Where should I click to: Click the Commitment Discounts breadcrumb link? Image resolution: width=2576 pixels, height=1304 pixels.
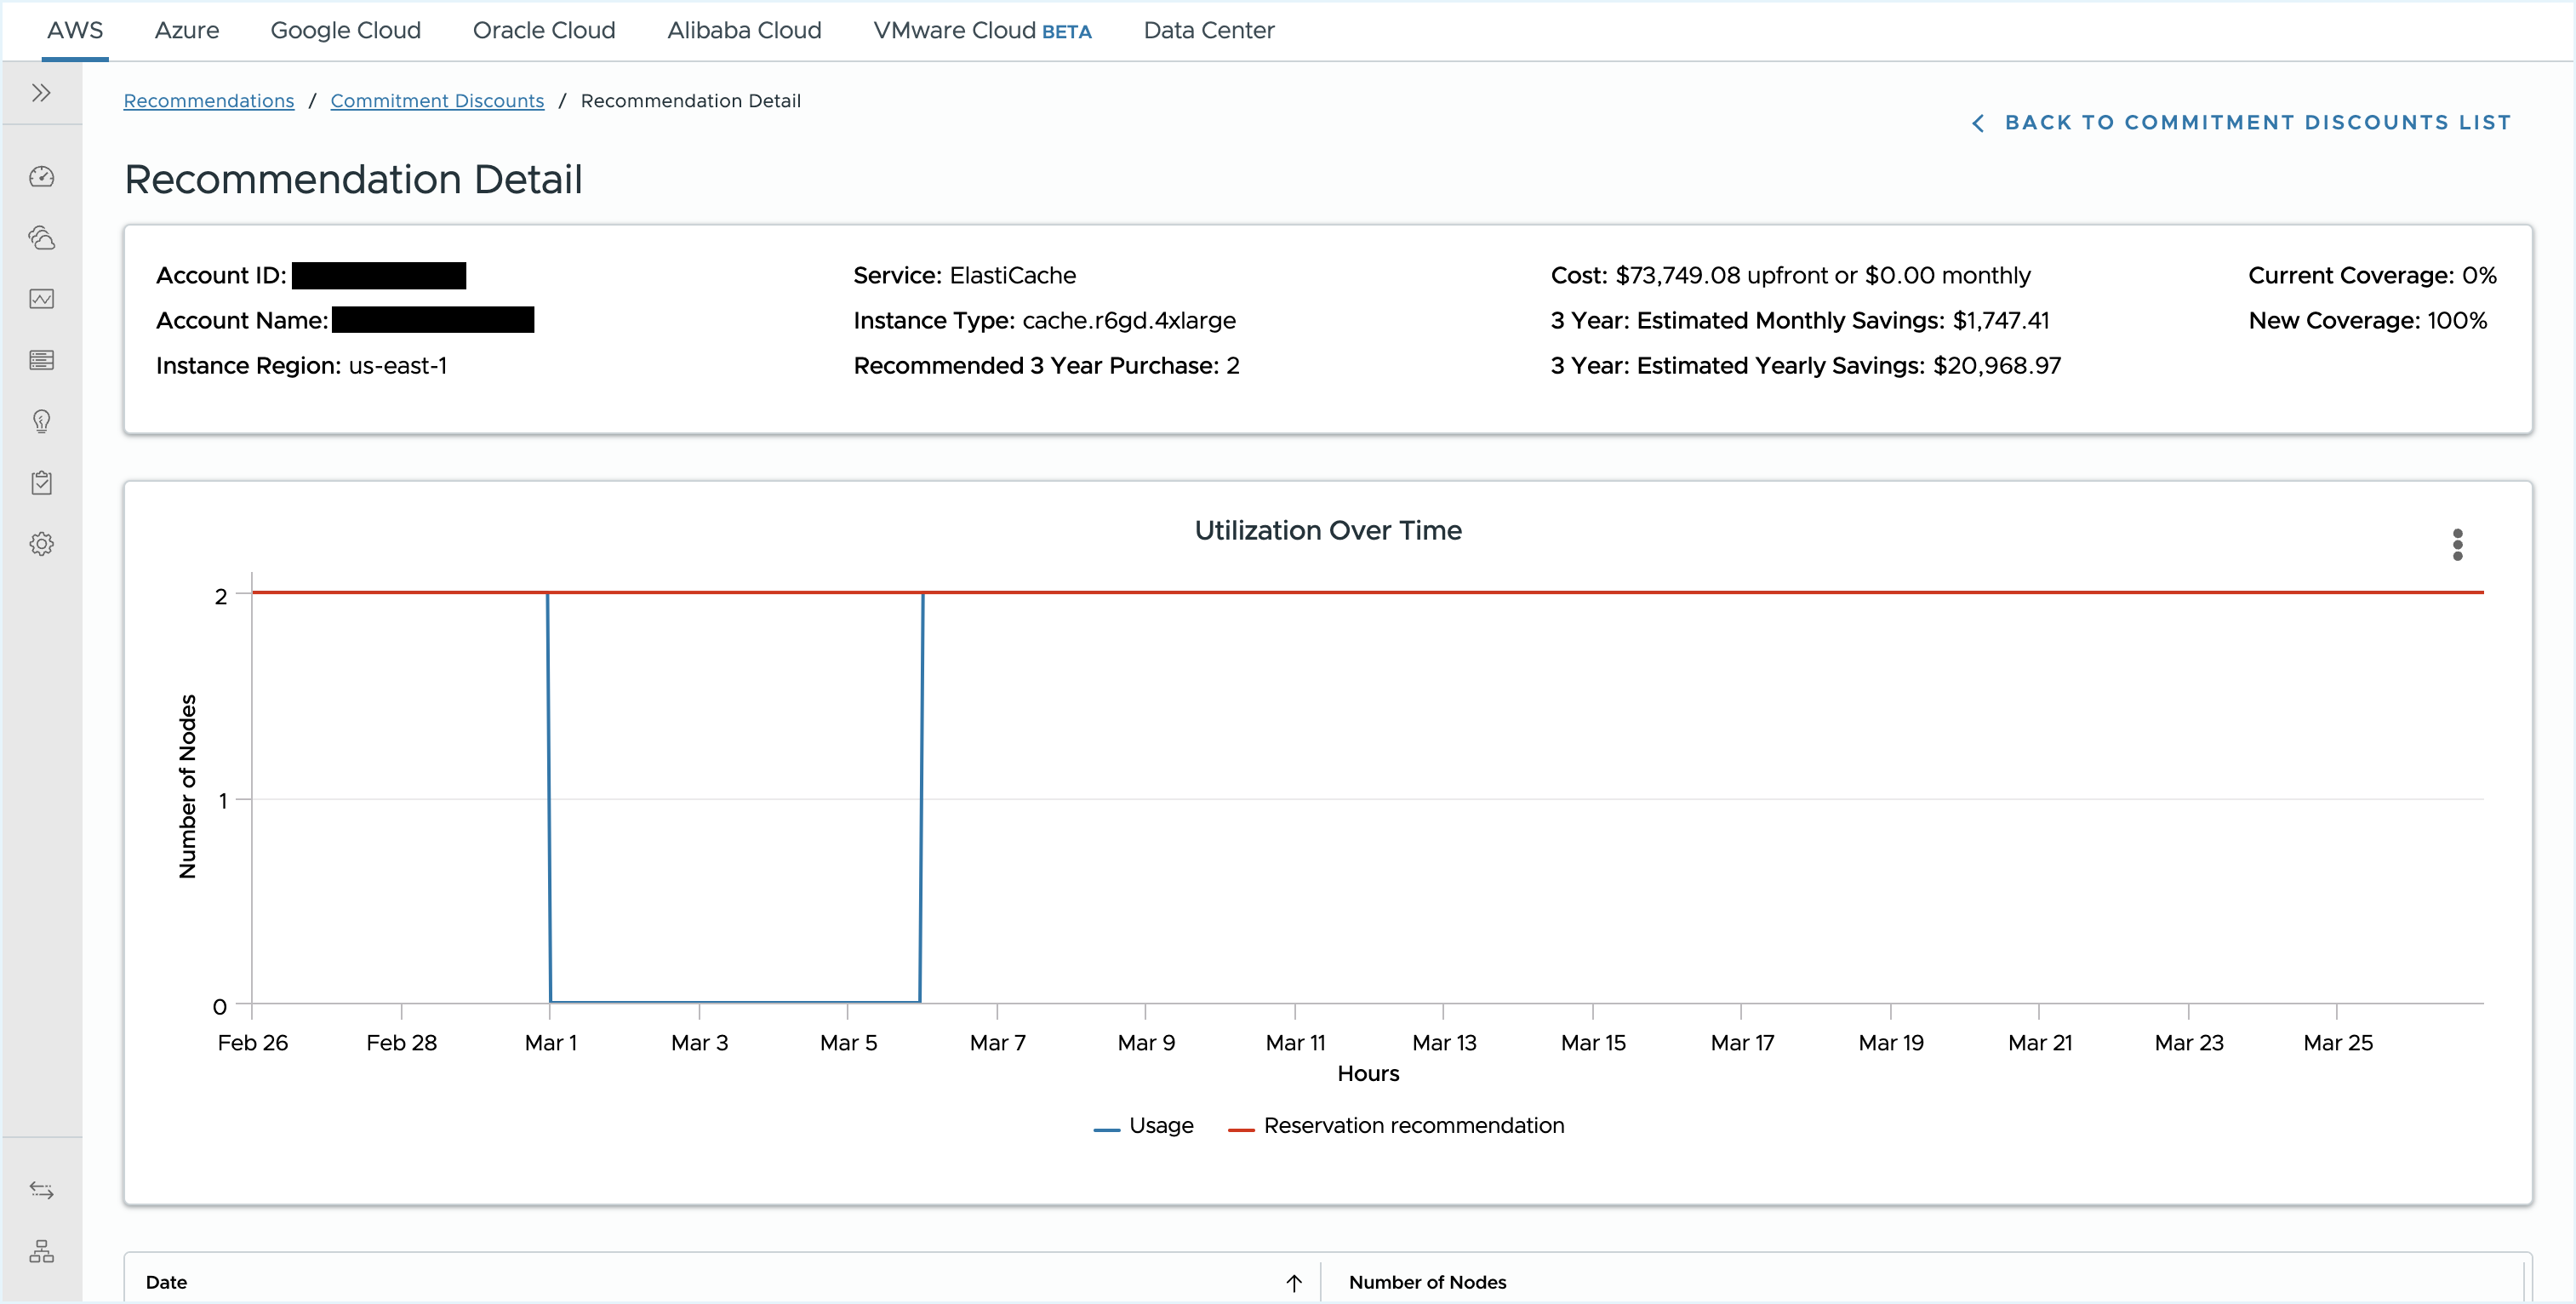coord(437,101)
